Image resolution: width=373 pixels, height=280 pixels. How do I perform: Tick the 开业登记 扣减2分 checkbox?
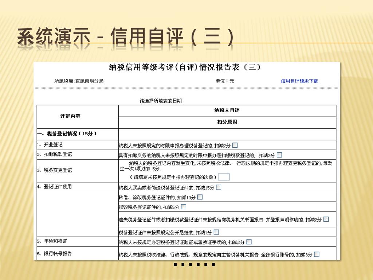pos(235,145)
